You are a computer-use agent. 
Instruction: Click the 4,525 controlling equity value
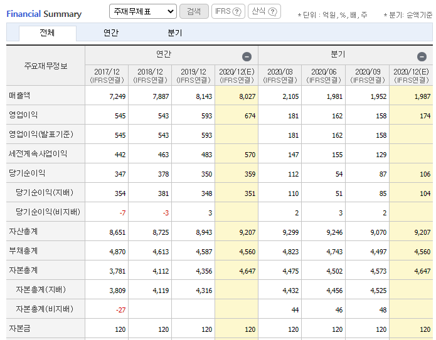coord(378,291)
